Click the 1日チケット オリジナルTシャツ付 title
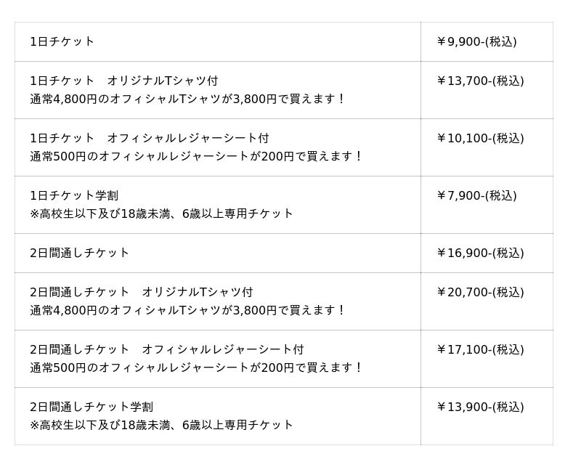The height and width of the screenshot is (467, 581). pyautogui.click(x=124, y=81)
